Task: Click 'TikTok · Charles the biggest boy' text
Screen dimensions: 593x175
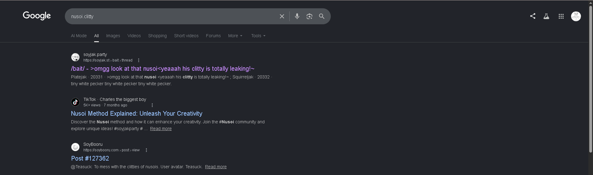Action: tap(115, 99)
